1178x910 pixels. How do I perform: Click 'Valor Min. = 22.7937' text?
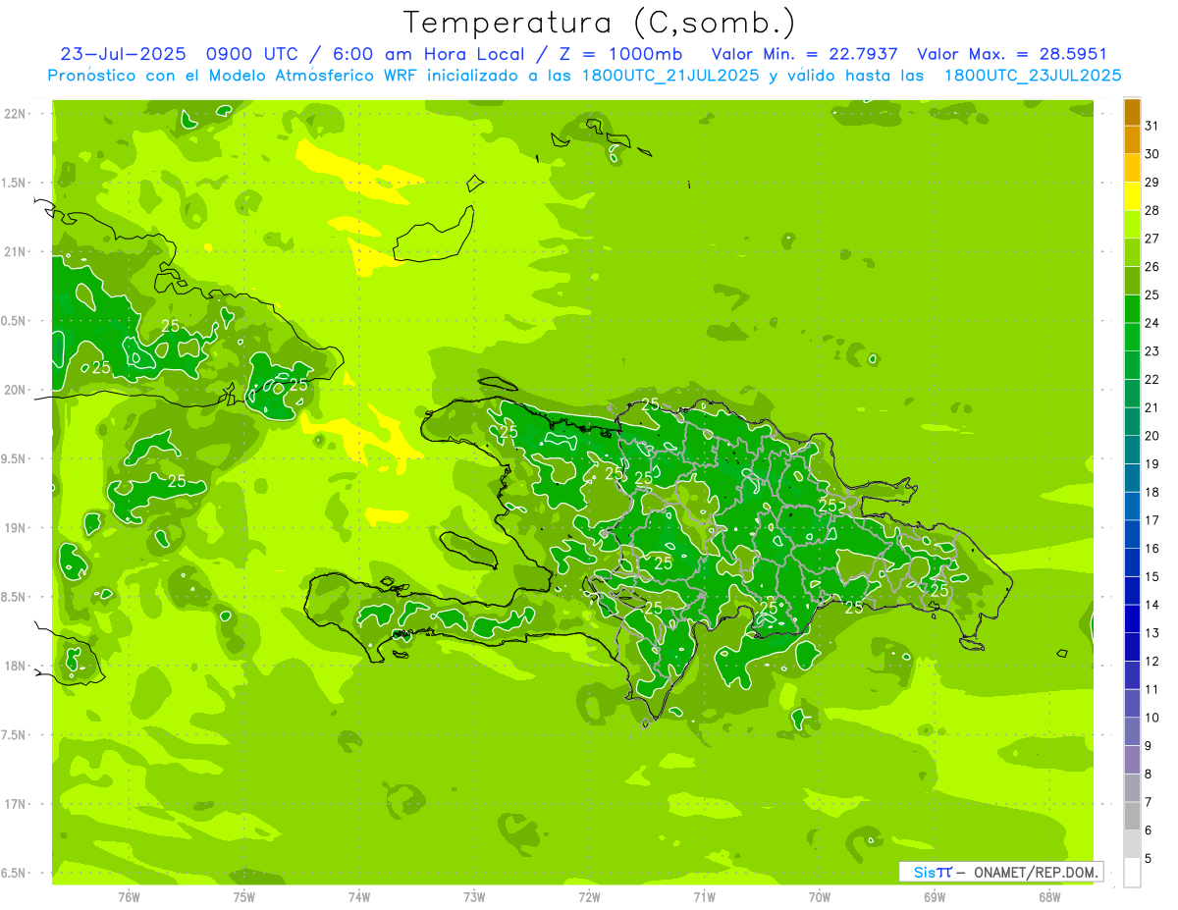pyautogui.click(x=804, y=54)
